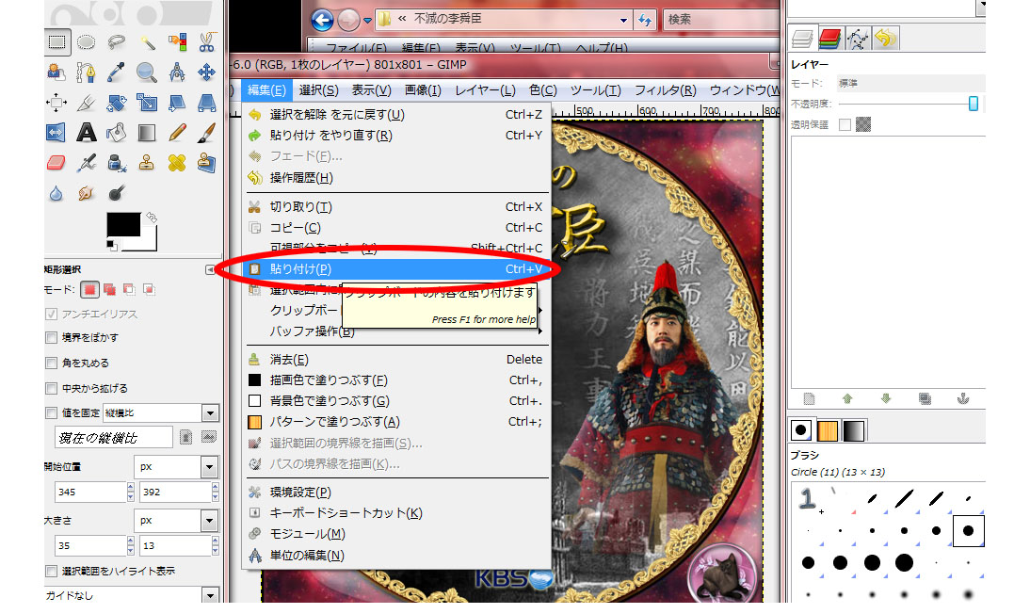This screenshot has width=1014, height=614.
Task: Select the Paintbrush tool
Action: point(206,133)
